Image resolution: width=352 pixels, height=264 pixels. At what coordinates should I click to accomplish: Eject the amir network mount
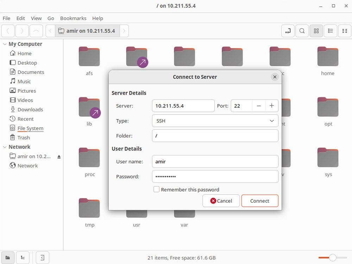click(59, 156)
